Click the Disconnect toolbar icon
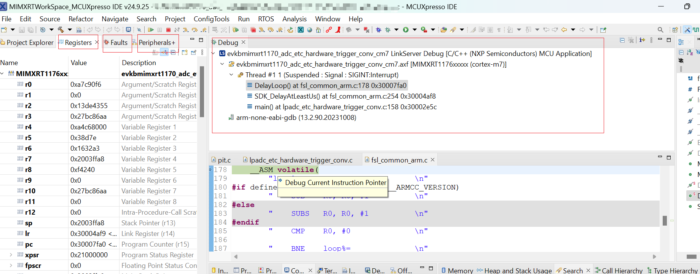The width and height of the screenshot is (700, 274). (177, 30)
